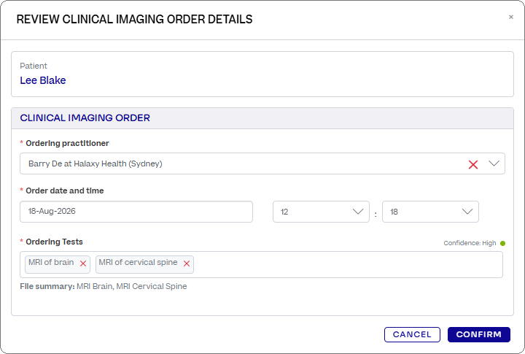Select the MRI of brain tag text
Image resolution: width=525 pixels, height=354 pixels.
click(x=51, y=262)
